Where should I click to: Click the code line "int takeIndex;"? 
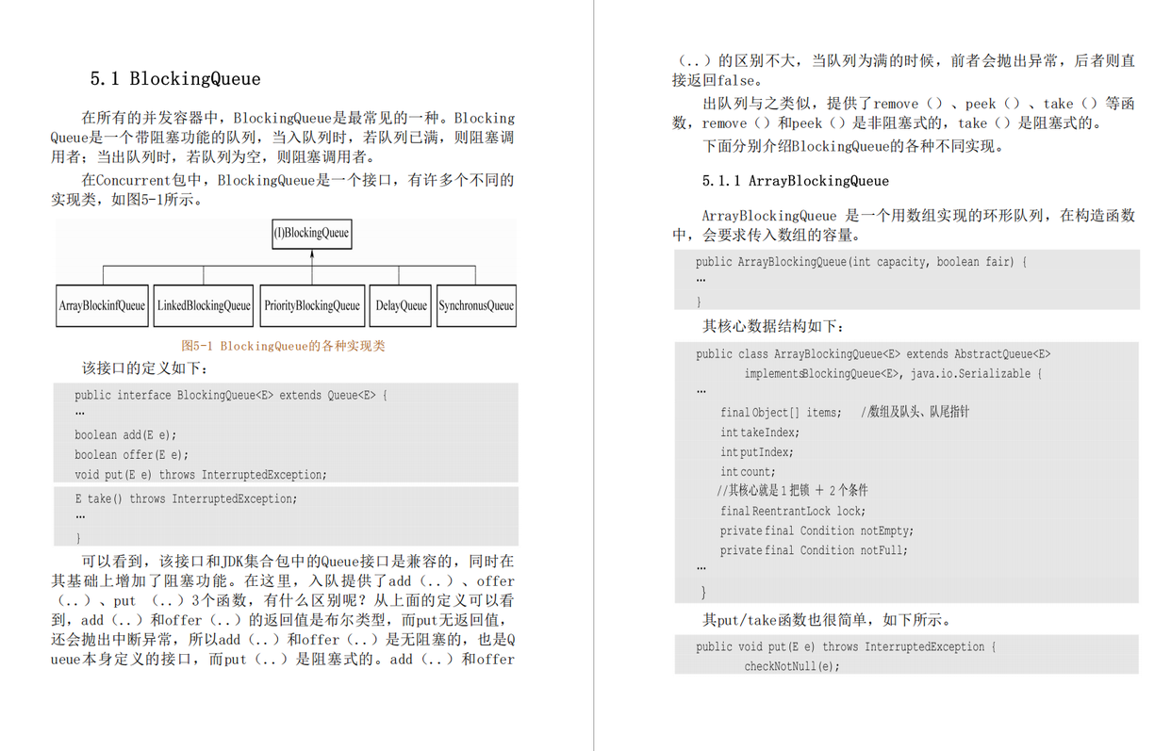(760, 433)
